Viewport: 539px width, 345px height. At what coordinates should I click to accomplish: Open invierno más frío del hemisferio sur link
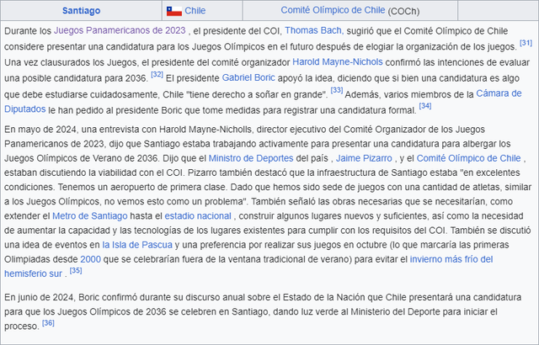click(451, 259)
